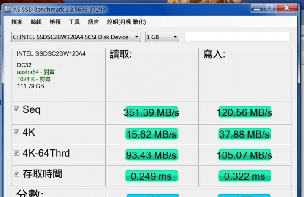Click the 4K read result 15.62 MB/s

tap(152, 134)
